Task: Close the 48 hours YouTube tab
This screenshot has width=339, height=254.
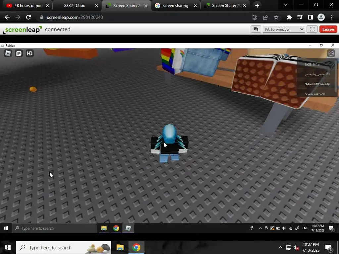Action: pos(47,6)
